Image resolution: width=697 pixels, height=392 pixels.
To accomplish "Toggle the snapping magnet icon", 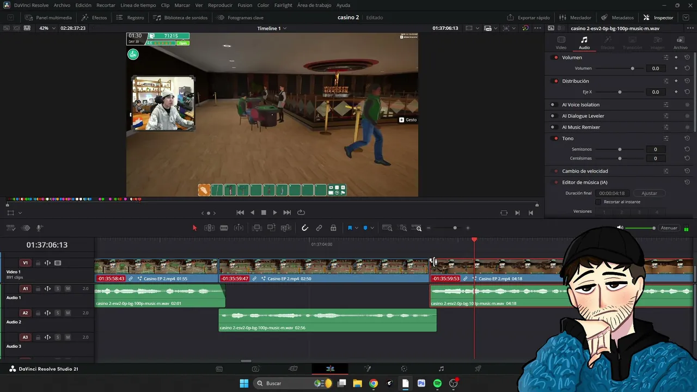I will pos(305,228).
